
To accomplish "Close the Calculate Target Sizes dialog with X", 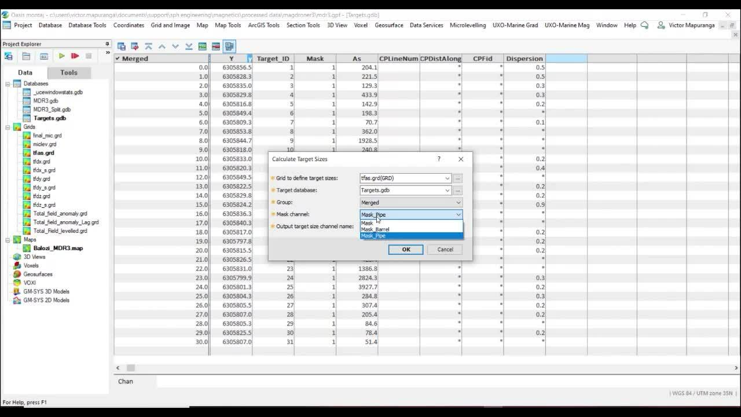I will point(461,159).
